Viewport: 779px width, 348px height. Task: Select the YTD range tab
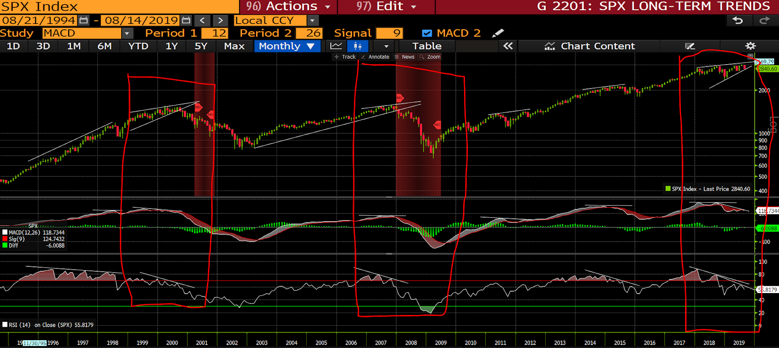[138, 46]
